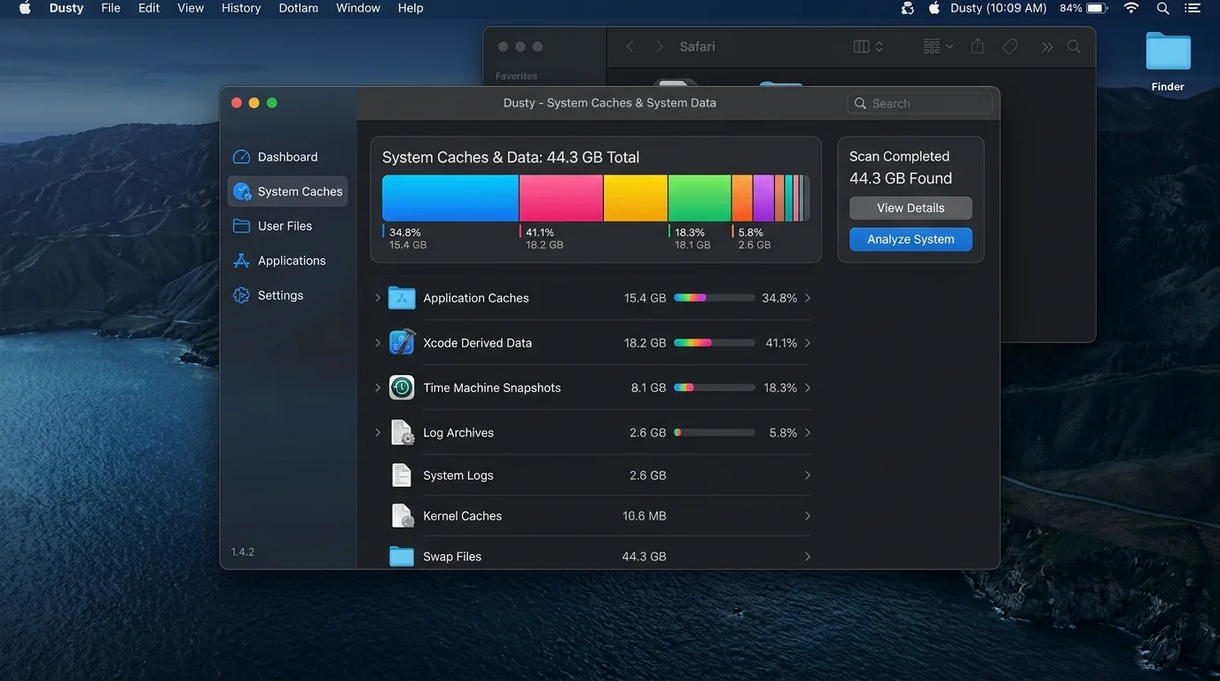Click the magnifier icon in Dusty search field

860,104
